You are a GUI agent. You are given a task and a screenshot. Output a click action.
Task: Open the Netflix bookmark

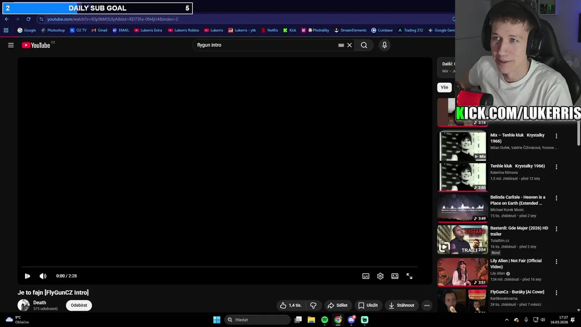[x=270, y=30]
